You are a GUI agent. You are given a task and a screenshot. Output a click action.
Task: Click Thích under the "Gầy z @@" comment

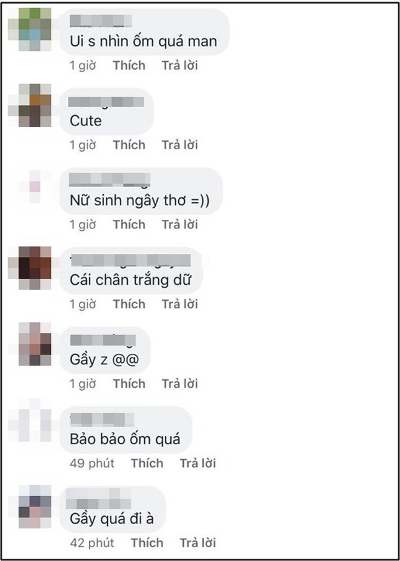129,383
